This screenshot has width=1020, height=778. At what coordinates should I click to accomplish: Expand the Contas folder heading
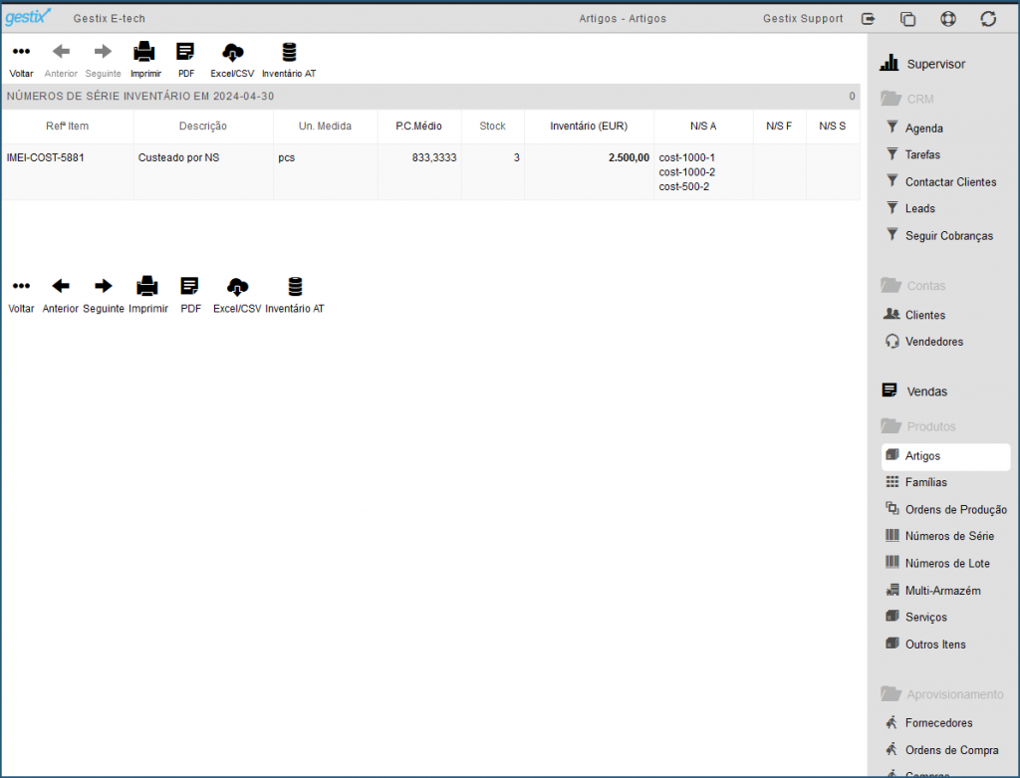pos(912,286)
